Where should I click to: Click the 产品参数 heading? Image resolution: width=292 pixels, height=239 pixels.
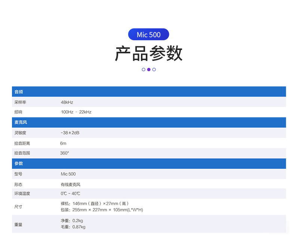coord(148,53)
